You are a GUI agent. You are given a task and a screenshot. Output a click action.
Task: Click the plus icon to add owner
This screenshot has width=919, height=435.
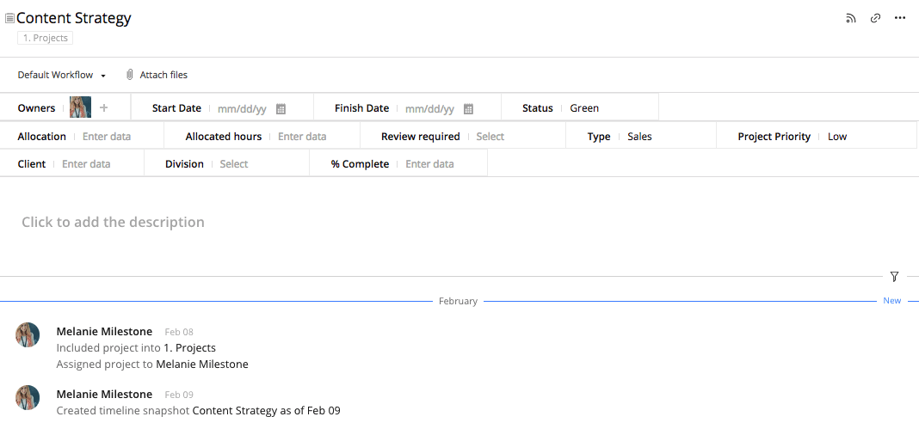(104, 108)
